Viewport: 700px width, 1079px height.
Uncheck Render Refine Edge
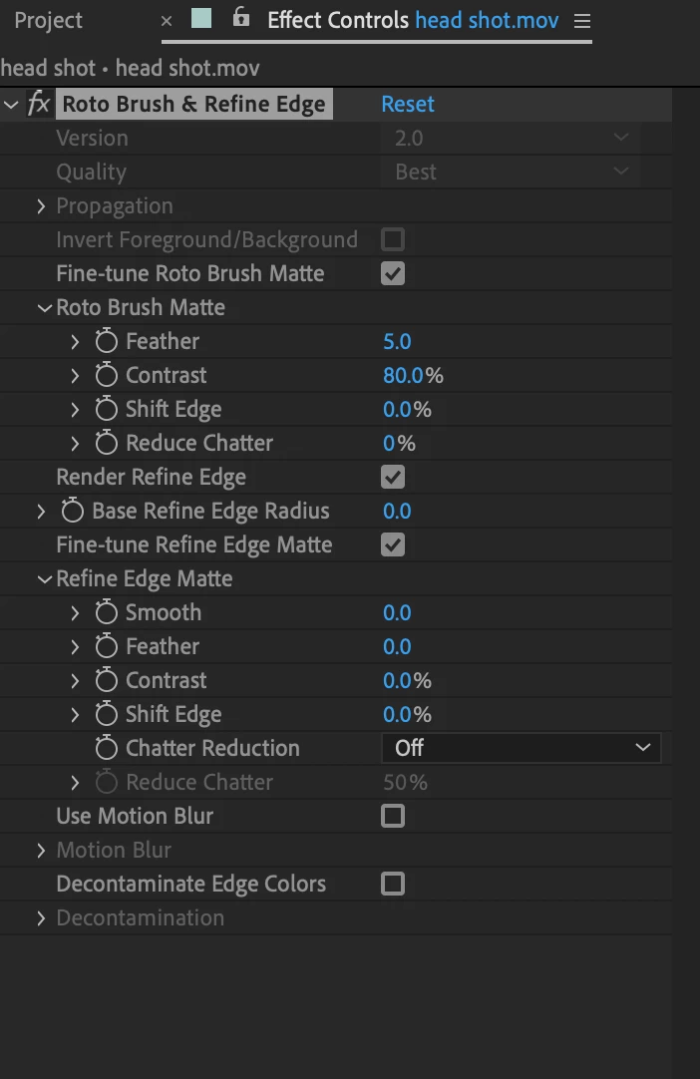pyautogui.click(x=393, y=477)
